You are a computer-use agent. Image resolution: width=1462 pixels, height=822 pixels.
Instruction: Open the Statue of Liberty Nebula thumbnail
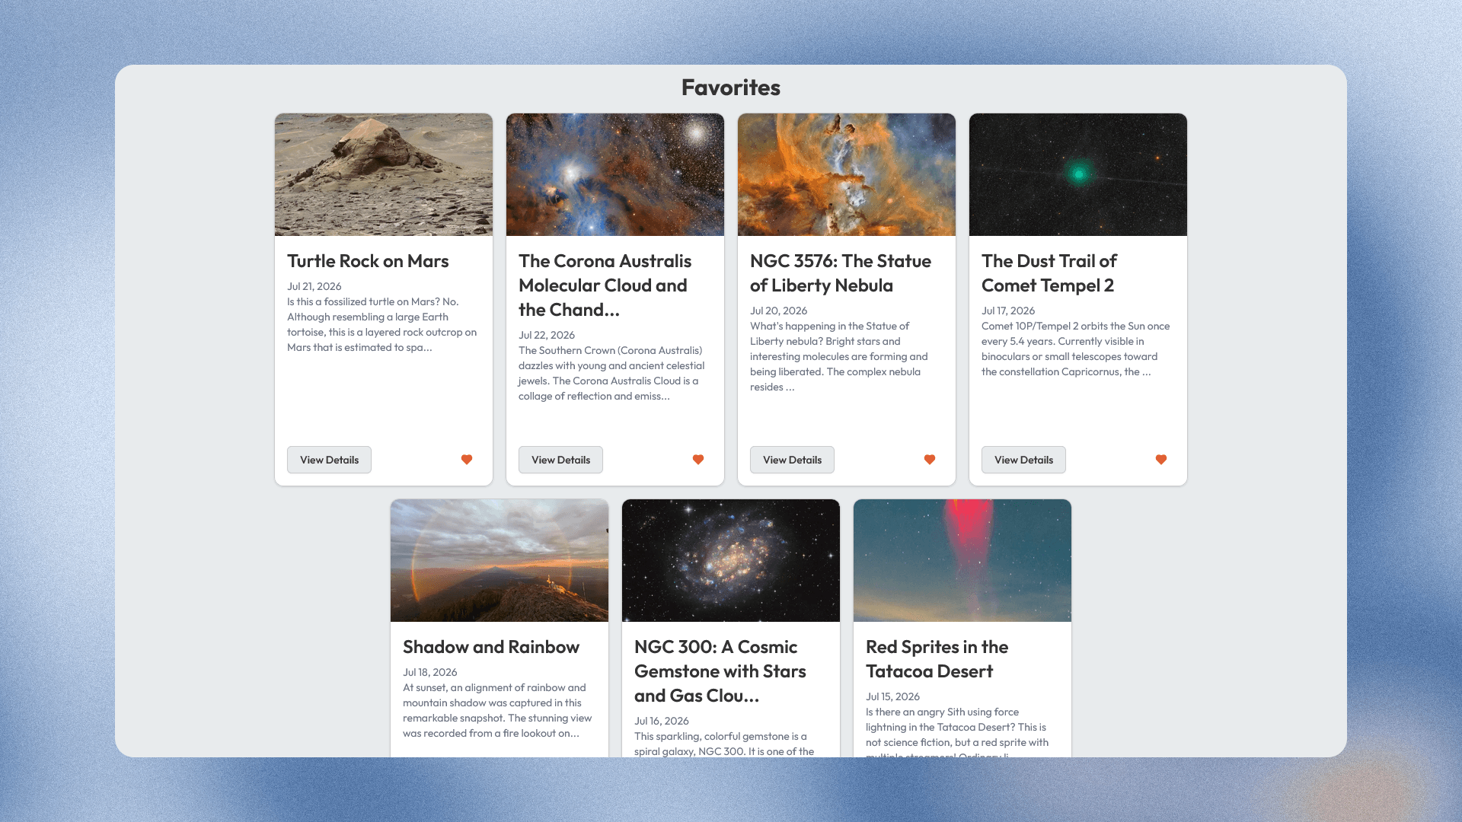click(847, 174)
